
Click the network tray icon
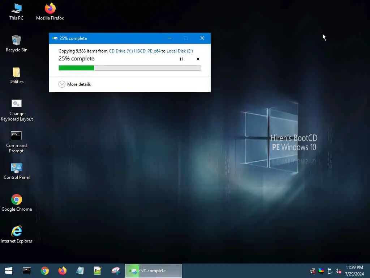point(313,271)
